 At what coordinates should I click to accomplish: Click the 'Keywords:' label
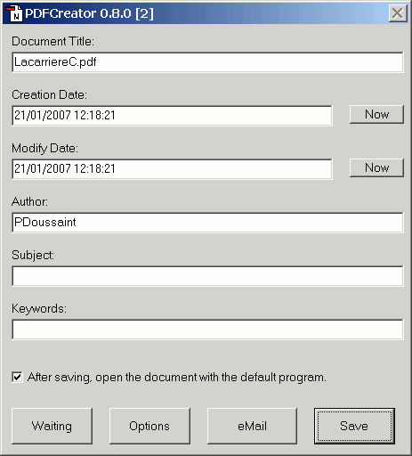pos(39,309)
